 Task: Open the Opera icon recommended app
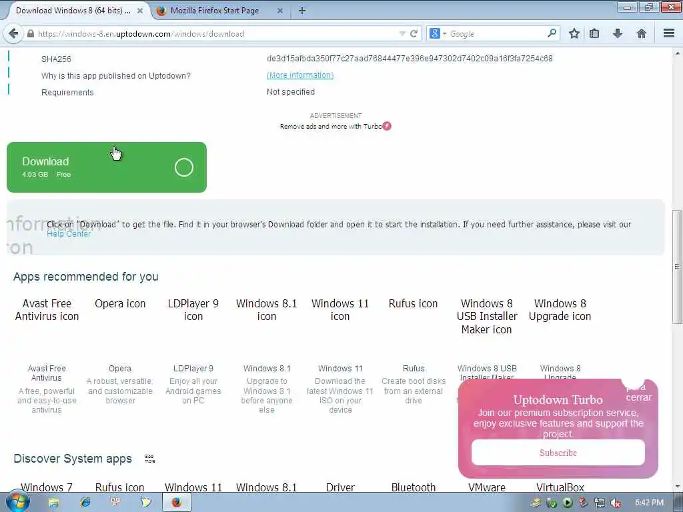pyautogui.click(x=120, y=303)
